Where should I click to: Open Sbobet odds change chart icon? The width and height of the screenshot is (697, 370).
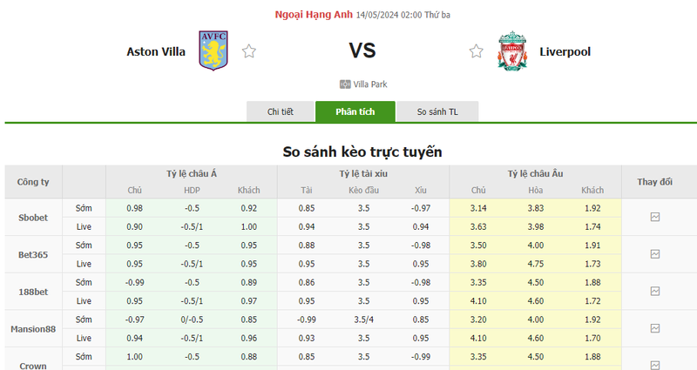click(x=655, y=217)
